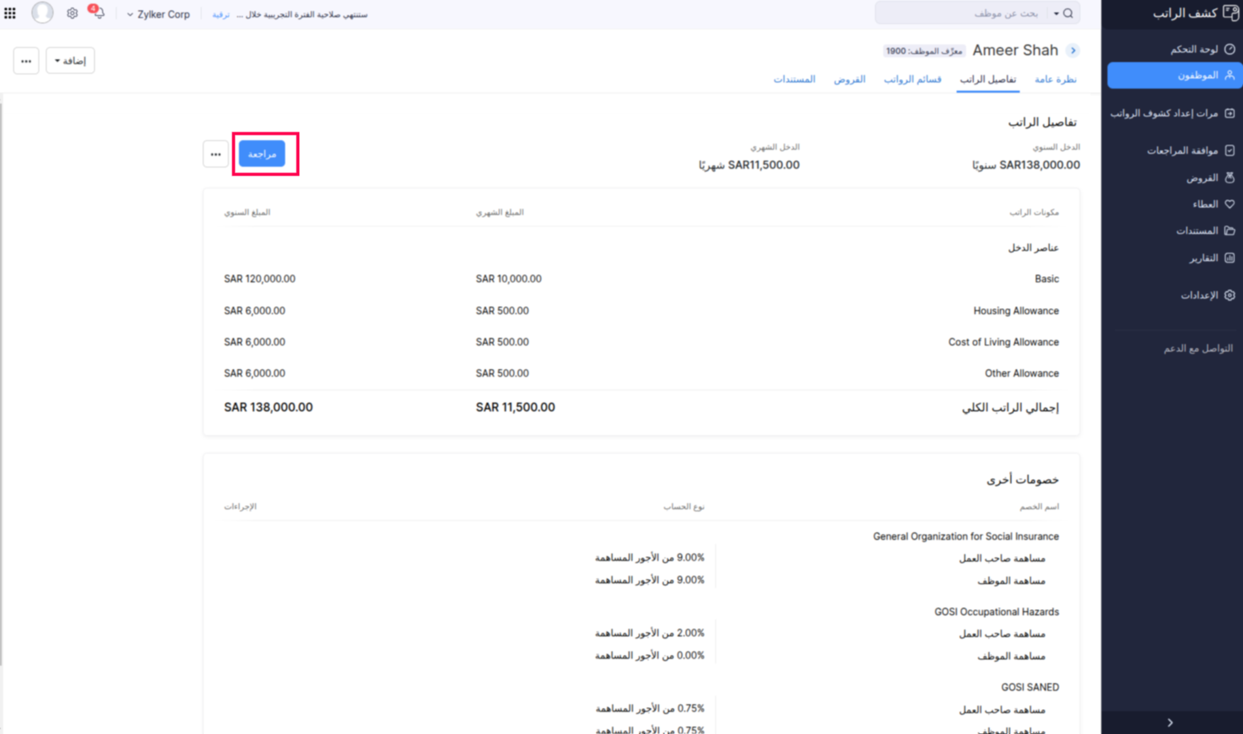Viewport: 1243px width, 734px height.
Task: Click the highlighted مراجعة button
Action: [262, 154]
